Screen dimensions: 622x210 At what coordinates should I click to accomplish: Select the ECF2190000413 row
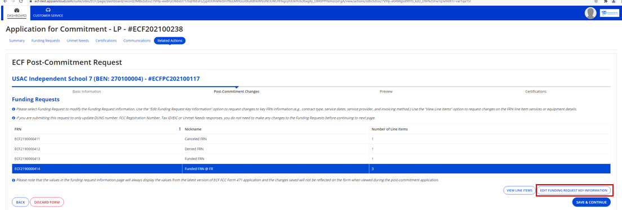pyautogui.click(x=312, y=159)
